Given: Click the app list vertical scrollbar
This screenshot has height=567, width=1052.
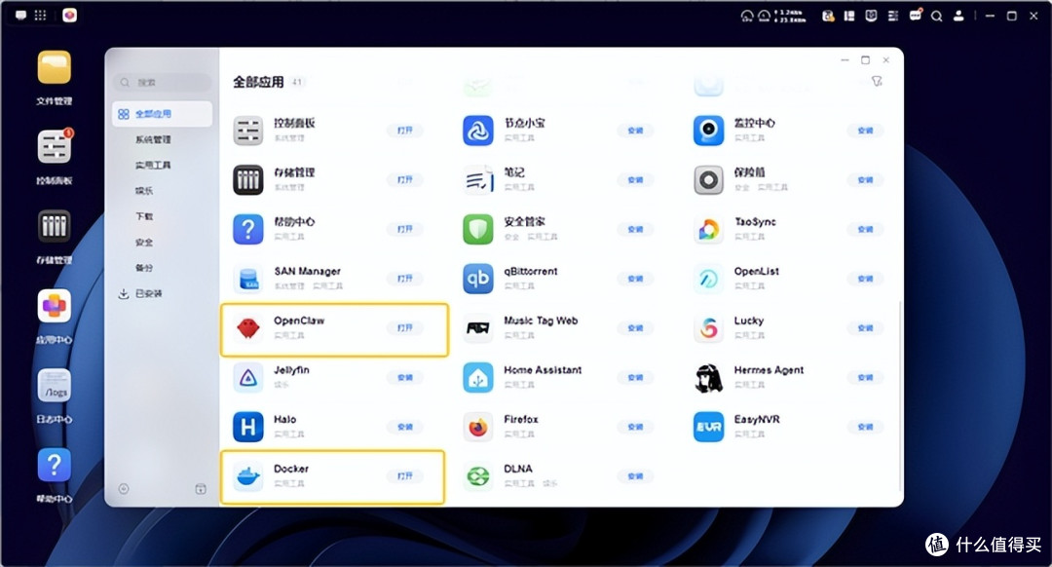Looking at the screenshot, I should click(x=899, y=396).
